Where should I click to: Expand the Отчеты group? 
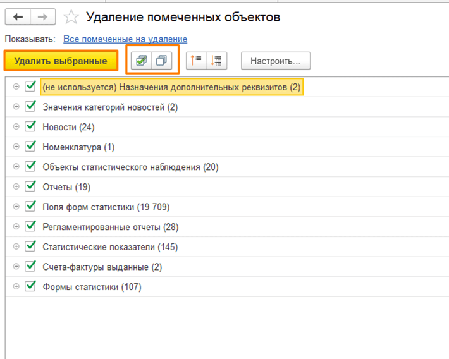[x=16, y=187]
